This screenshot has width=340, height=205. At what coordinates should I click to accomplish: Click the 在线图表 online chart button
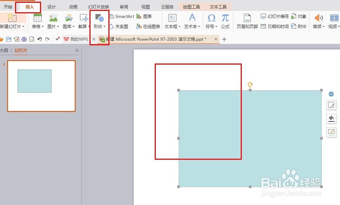coord(148,27)
